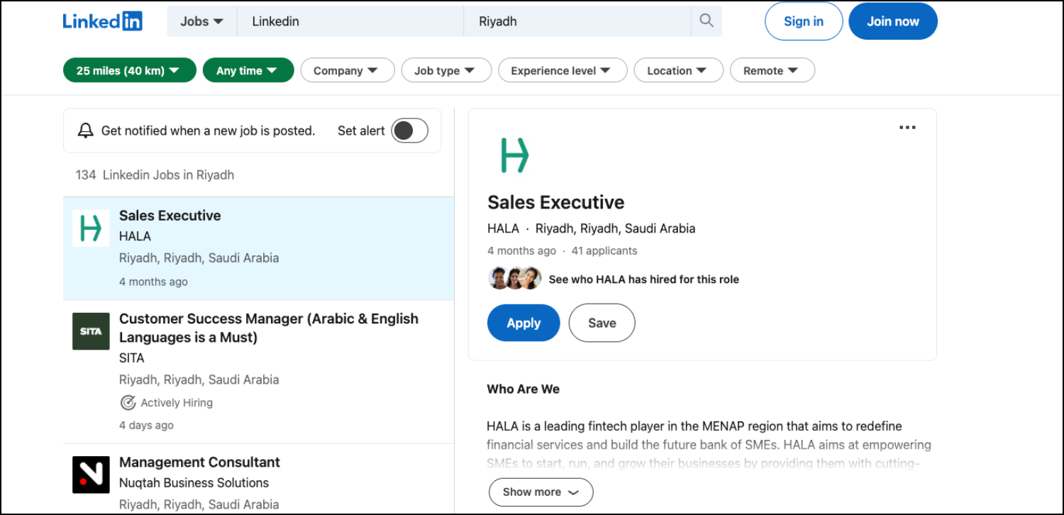Screen dimensions: 1064x515
Task: Open the three-dot more options menu
Action: 907,128
